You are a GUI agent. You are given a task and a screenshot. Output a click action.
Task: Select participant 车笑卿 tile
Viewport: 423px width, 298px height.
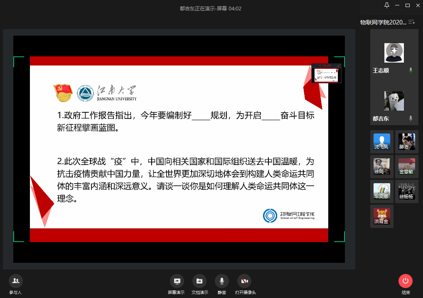point(381,191)
